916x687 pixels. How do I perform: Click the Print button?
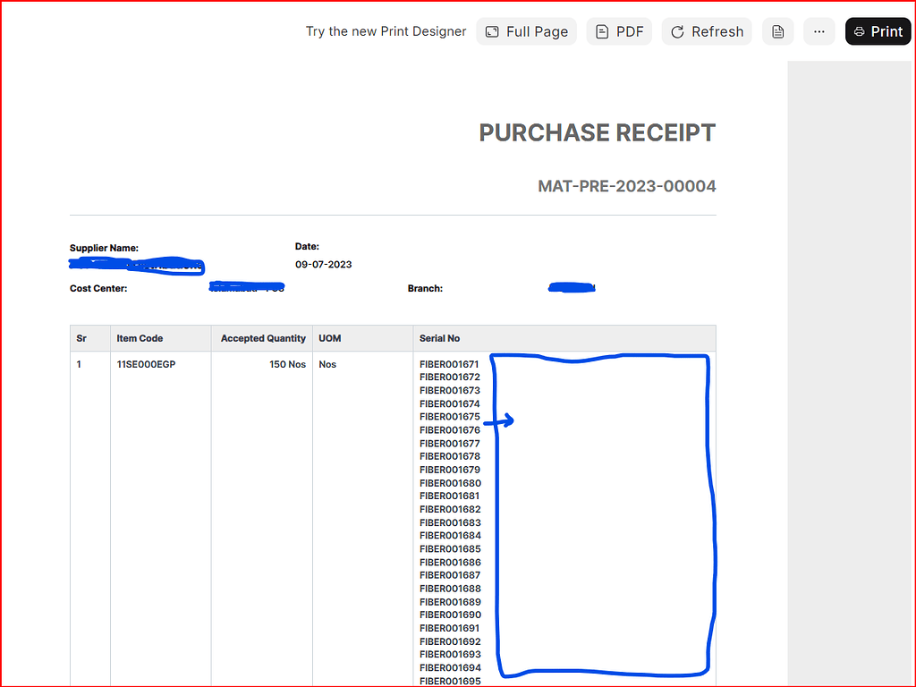(x=878, y=30)
